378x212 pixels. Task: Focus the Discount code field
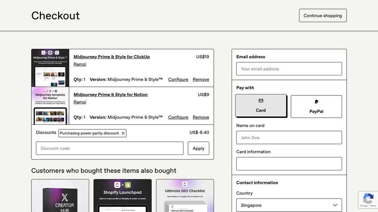110,148
